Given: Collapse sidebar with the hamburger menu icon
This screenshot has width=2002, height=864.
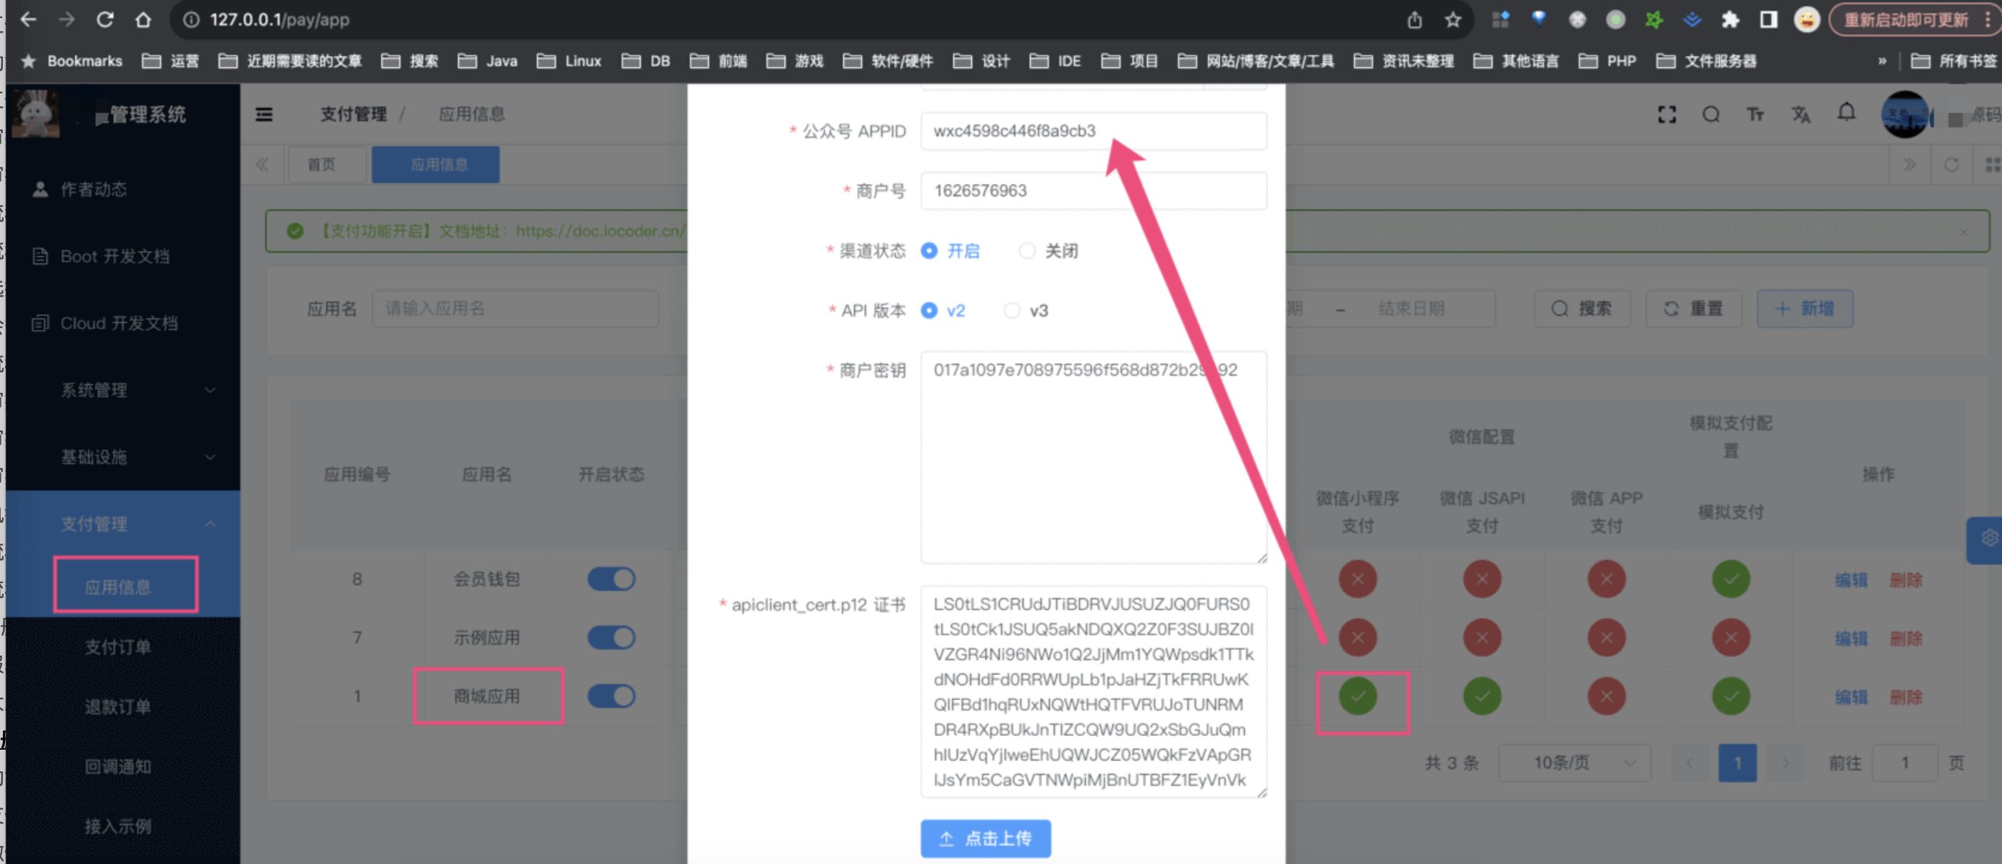Looking at the screenshot, I should point(264,114).
